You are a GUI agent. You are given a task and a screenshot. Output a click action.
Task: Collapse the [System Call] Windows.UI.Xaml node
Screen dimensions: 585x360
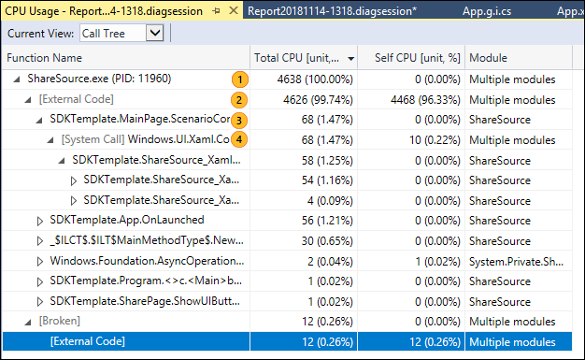(50, 140)
